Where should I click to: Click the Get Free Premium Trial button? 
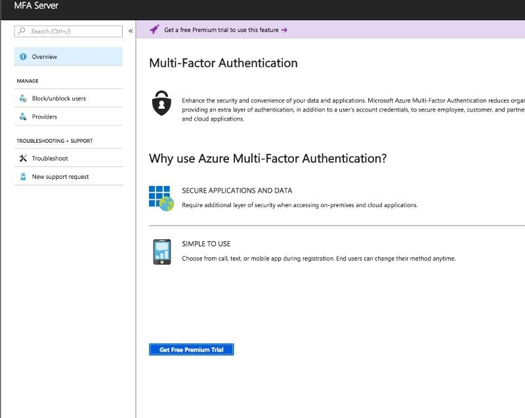point(192,349)
